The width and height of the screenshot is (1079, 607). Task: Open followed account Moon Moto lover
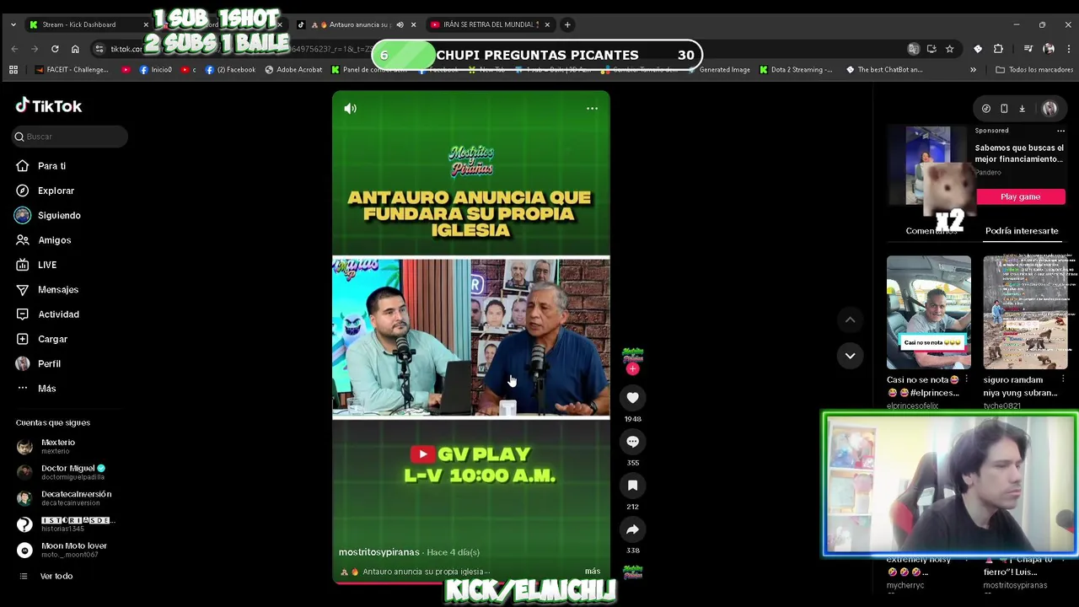pos(72,550)
